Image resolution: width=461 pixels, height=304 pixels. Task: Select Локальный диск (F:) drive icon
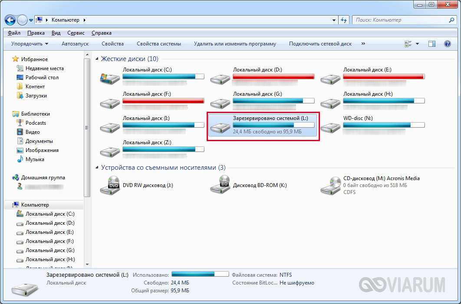tap(110, 103)
